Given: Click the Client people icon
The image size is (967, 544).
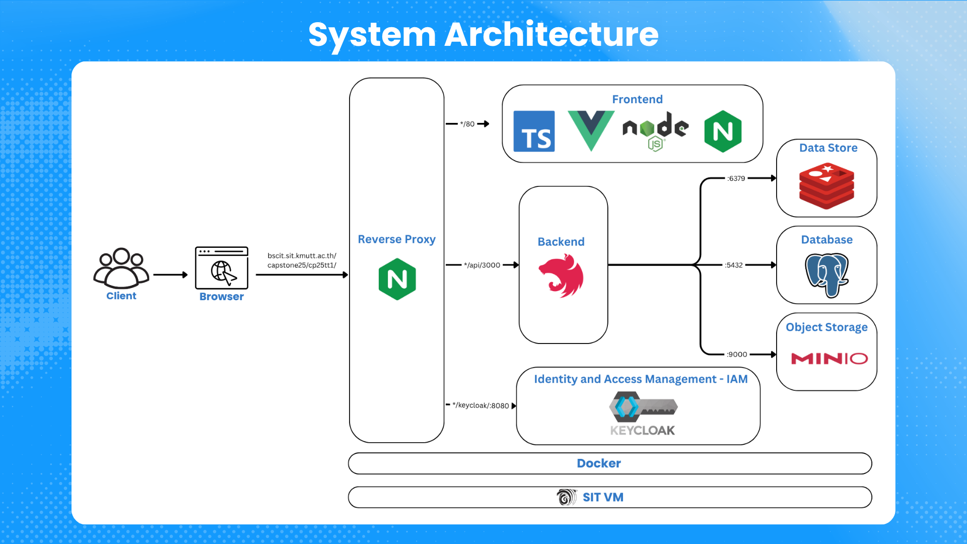Looking at the screenshot, I should pos(121,267).
